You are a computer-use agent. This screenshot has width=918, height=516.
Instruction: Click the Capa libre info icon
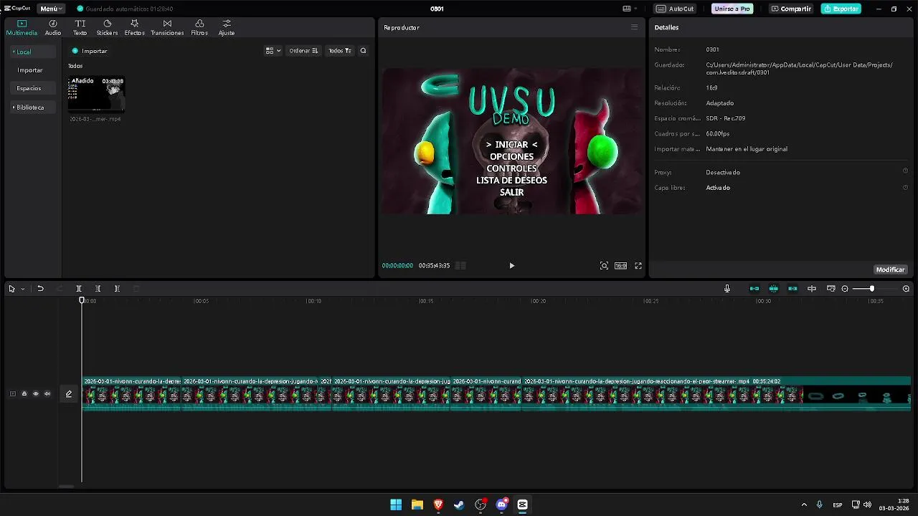coord(905,187)
